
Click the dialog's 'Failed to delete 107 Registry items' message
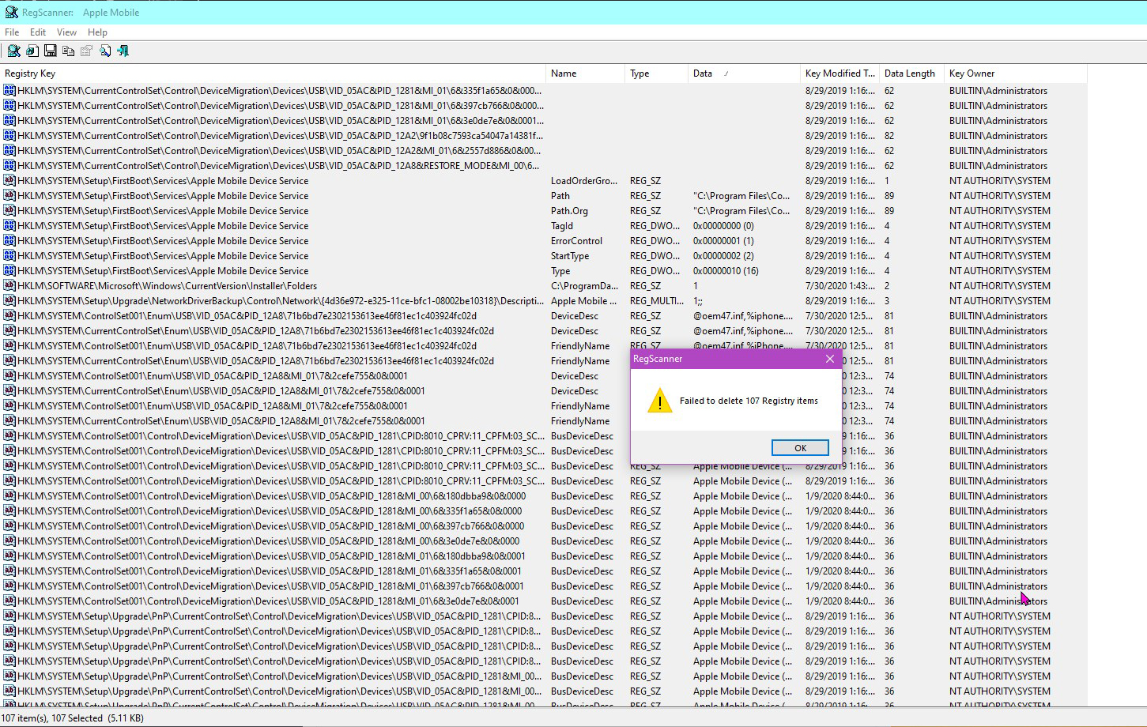pos(749,401)
